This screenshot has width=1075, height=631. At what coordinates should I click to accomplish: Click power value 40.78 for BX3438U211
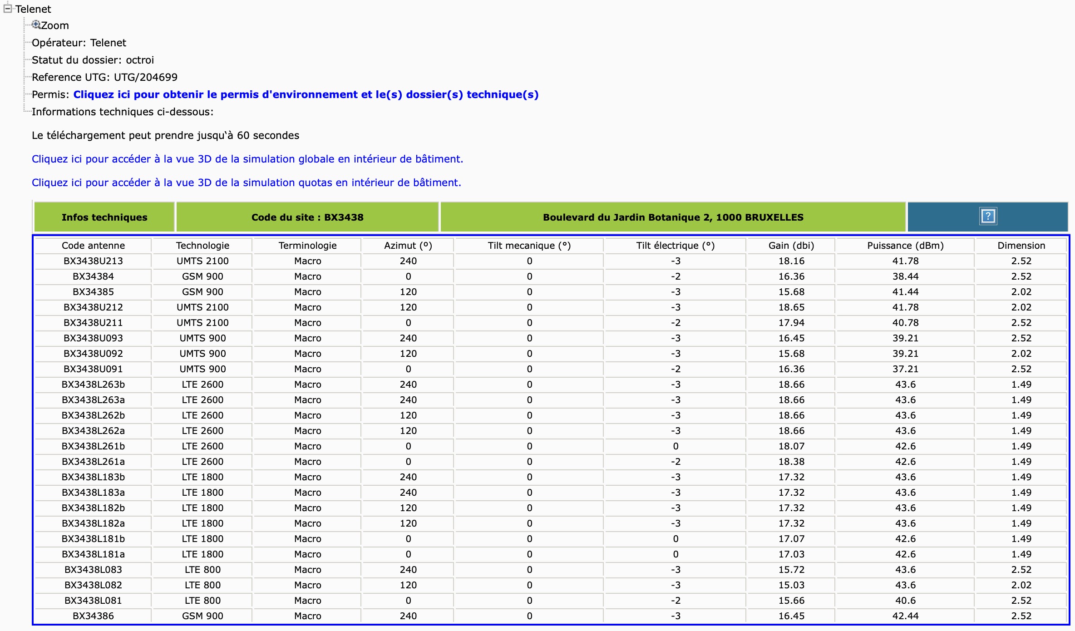(905, 323)
